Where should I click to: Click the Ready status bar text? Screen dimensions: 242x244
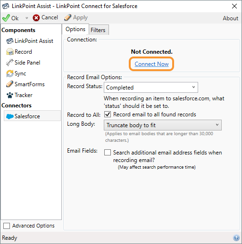click(9, 238)
